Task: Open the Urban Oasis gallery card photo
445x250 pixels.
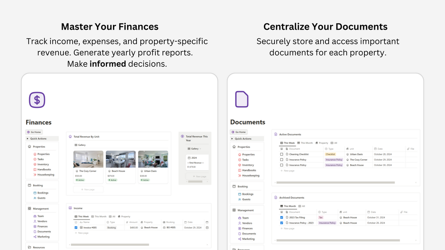Action: (153, 159)
